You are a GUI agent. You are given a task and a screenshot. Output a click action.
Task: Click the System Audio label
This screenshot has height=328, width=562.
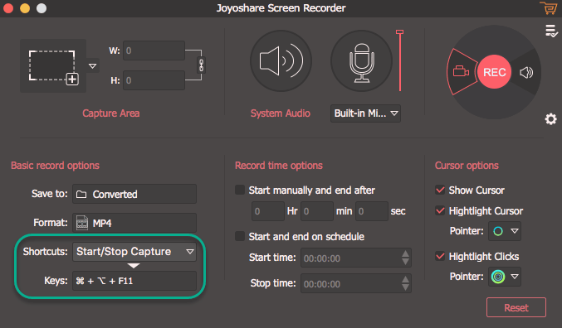click(281, 113)
